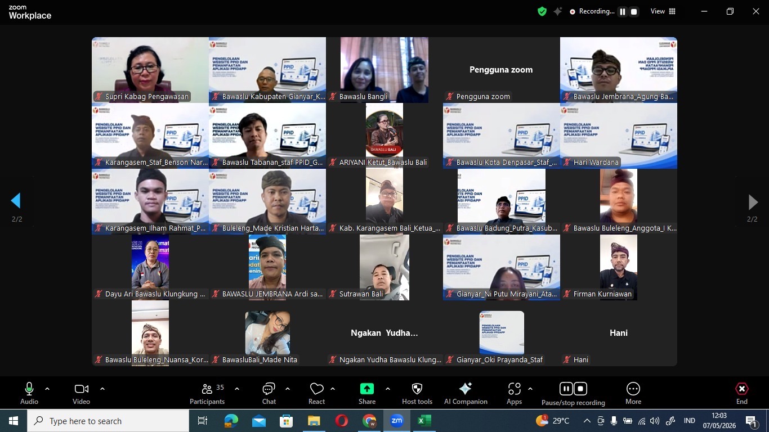Open the React emoji picker
This screenshot has height=432, width=769.
pyautogui.click(x=316, y=393)
